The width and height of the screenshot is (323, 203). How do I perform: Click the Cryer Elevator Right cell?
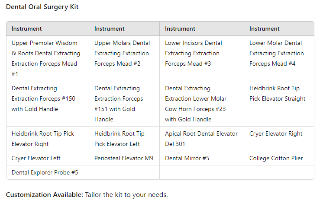279,139
